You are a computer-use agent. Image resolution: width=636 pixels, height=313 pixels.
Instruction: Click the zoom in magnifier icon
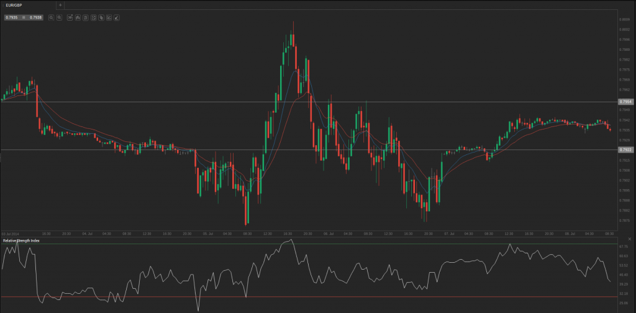(x=59, y=17)
